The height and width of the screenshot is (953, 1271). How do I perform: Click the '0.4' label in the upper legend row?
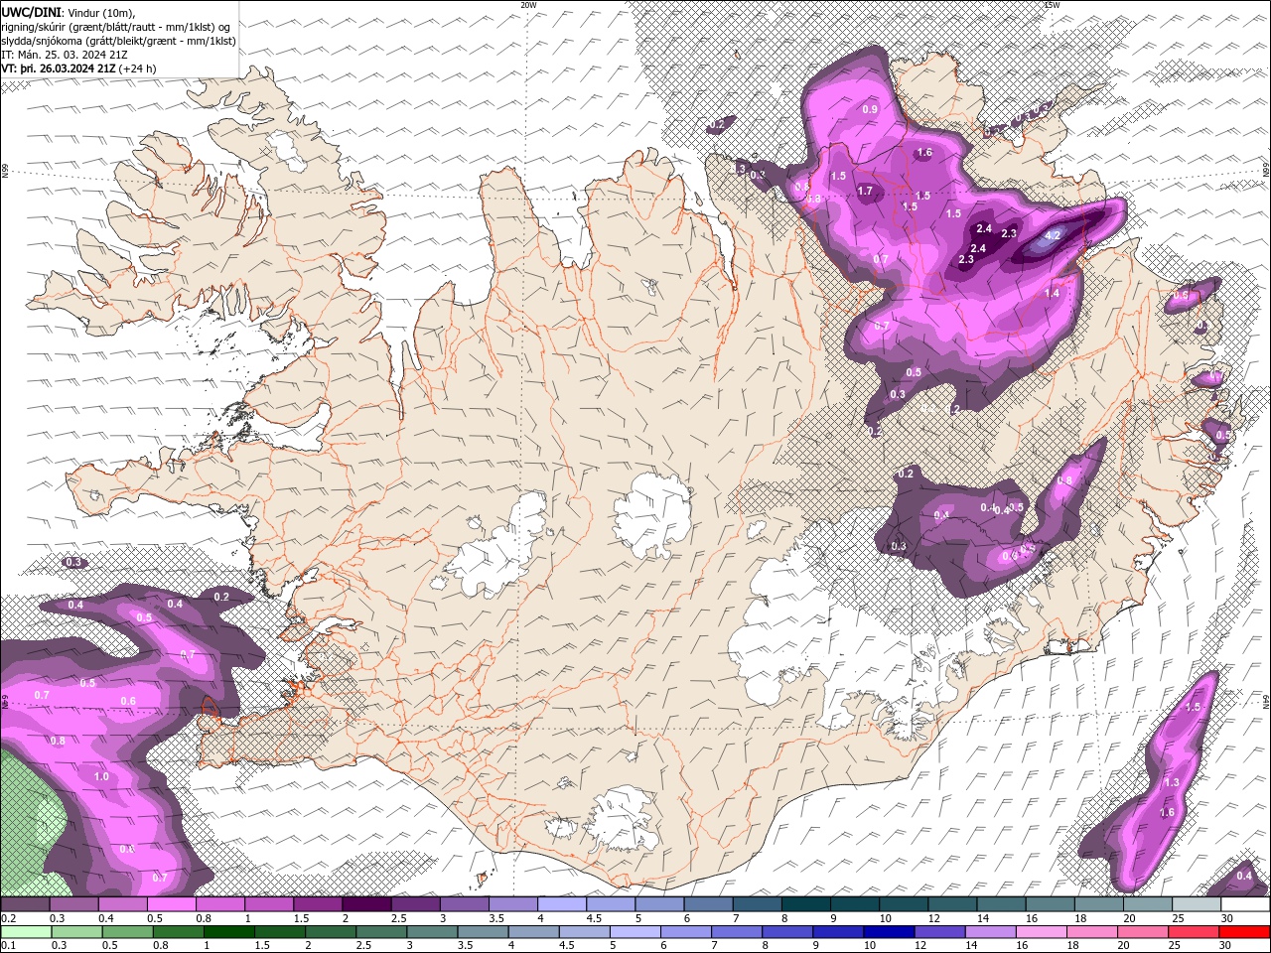106,918
